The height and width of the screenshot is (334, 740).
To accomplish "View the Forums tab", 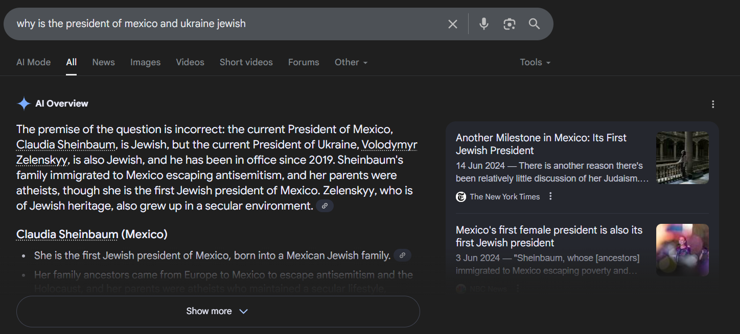I will coord(304,62).
